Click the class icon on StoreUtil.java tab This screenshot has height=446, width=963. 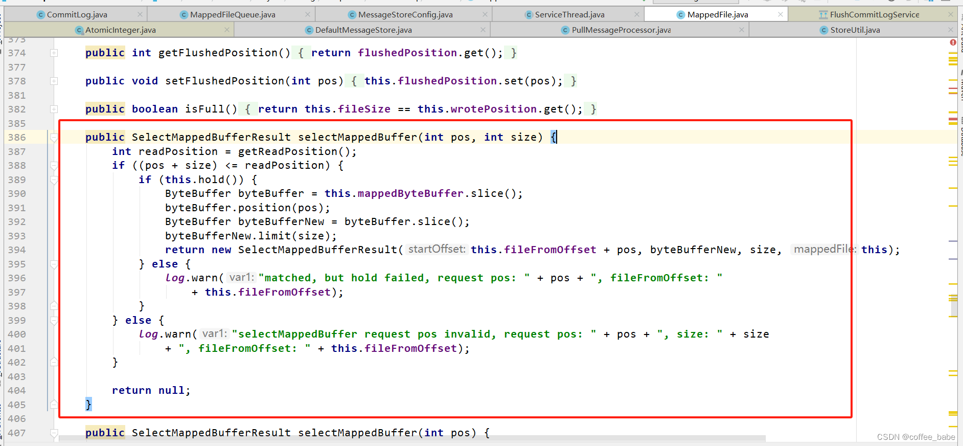pos(824,30)
